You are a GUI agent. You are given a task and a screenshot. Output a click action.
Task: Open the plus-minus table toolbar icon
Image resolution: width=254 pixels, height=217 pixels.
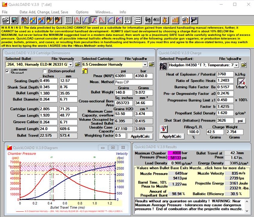coord(128,20)
